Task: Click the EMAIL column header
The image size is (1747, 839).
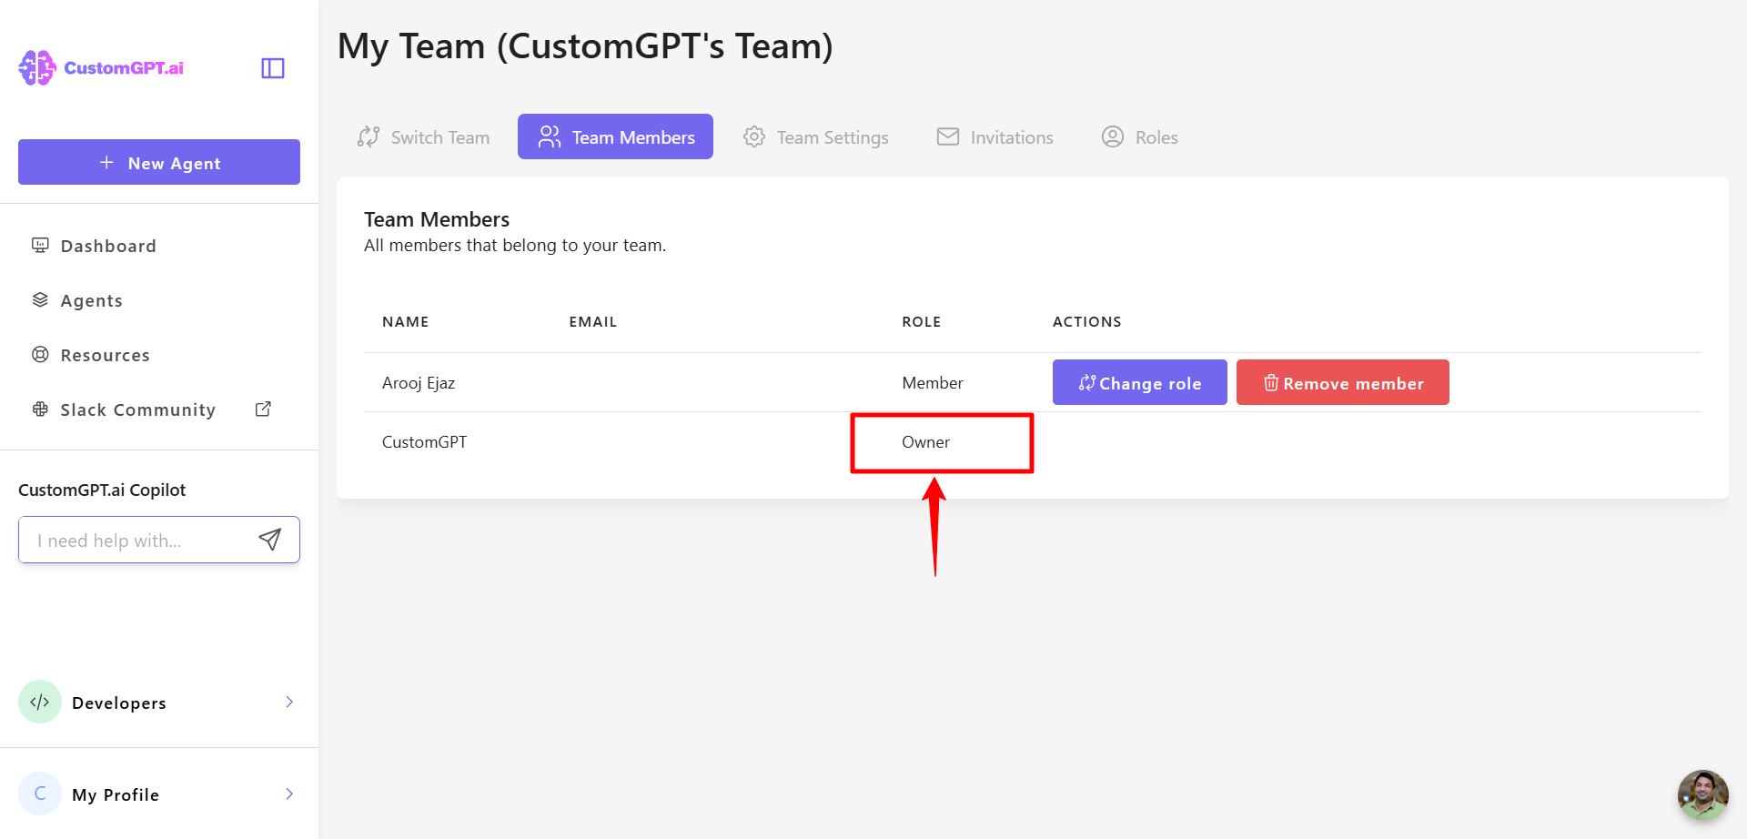Action: tap(593, 322)
